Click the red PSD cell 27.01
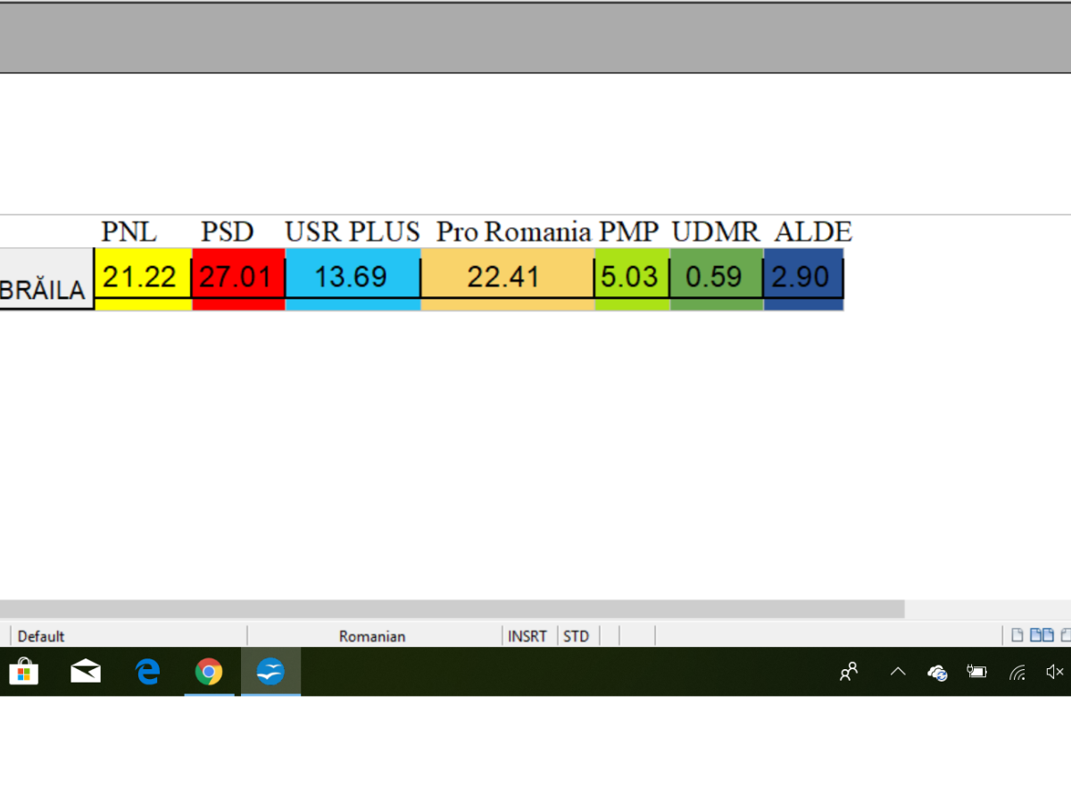Screen dimensions: 1071x803 pyautogui.click(x=237, y=277)
